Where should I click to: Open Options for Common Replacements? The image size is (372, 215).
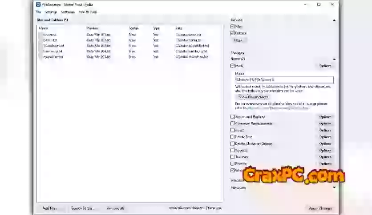(x=325, y=123)
